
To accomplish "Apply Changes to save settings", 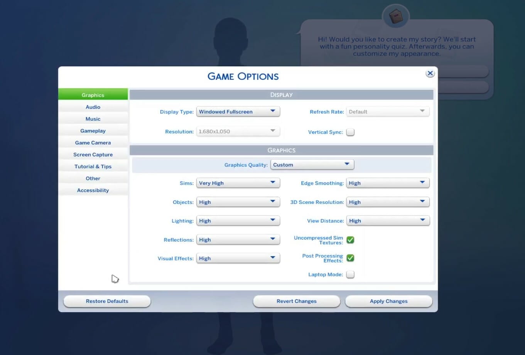I will coord(388,301).
